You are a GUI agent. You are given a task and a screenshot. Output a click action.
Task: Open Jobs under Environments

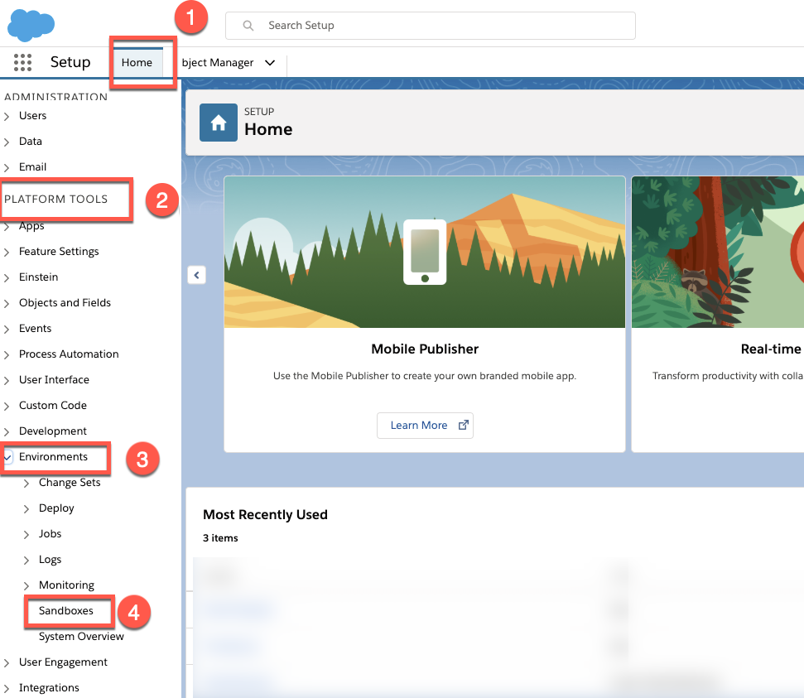pyautogui.click(x=51, y=533)
